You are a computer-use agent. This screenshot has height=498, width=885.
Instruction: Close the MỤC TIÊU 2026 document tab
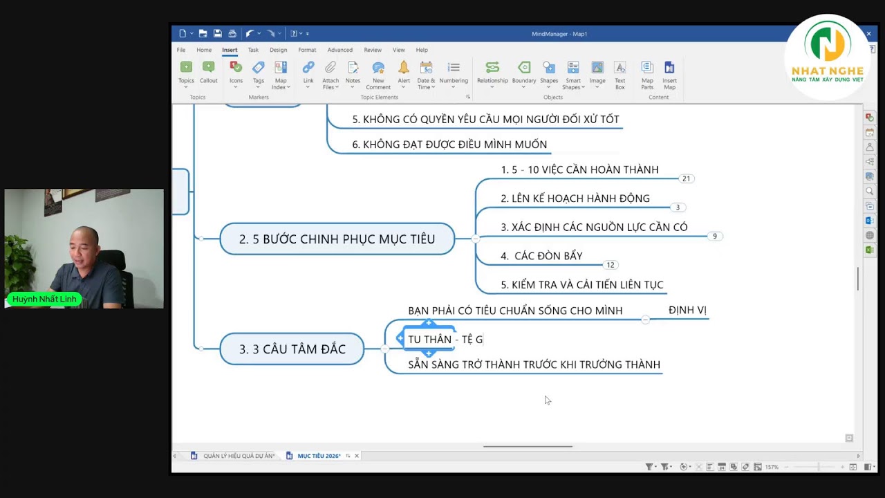[357, 456]
